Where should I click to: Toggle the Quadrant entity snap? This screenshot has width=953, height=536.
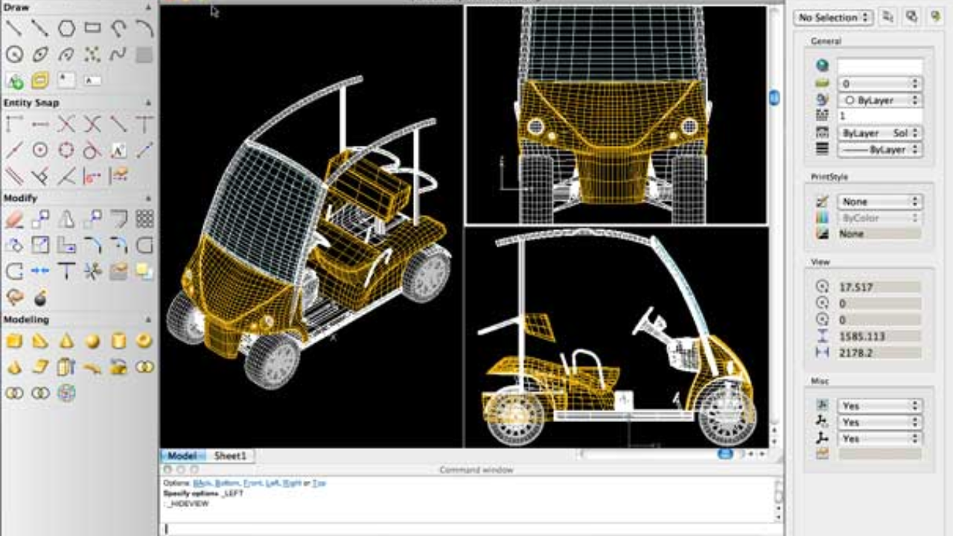pyautogui.click(x=66, y=150)
